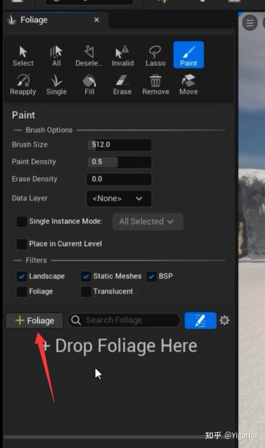
Task: Collapse the Brush Options section
Action: (x=49, y=130)
